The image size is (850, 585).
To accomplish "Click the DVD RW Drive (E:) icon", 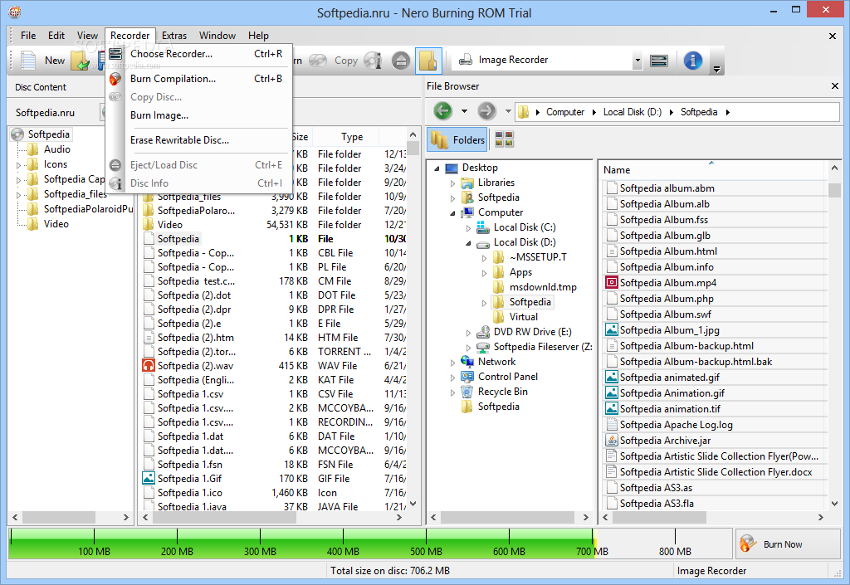I will coord(482,332).
